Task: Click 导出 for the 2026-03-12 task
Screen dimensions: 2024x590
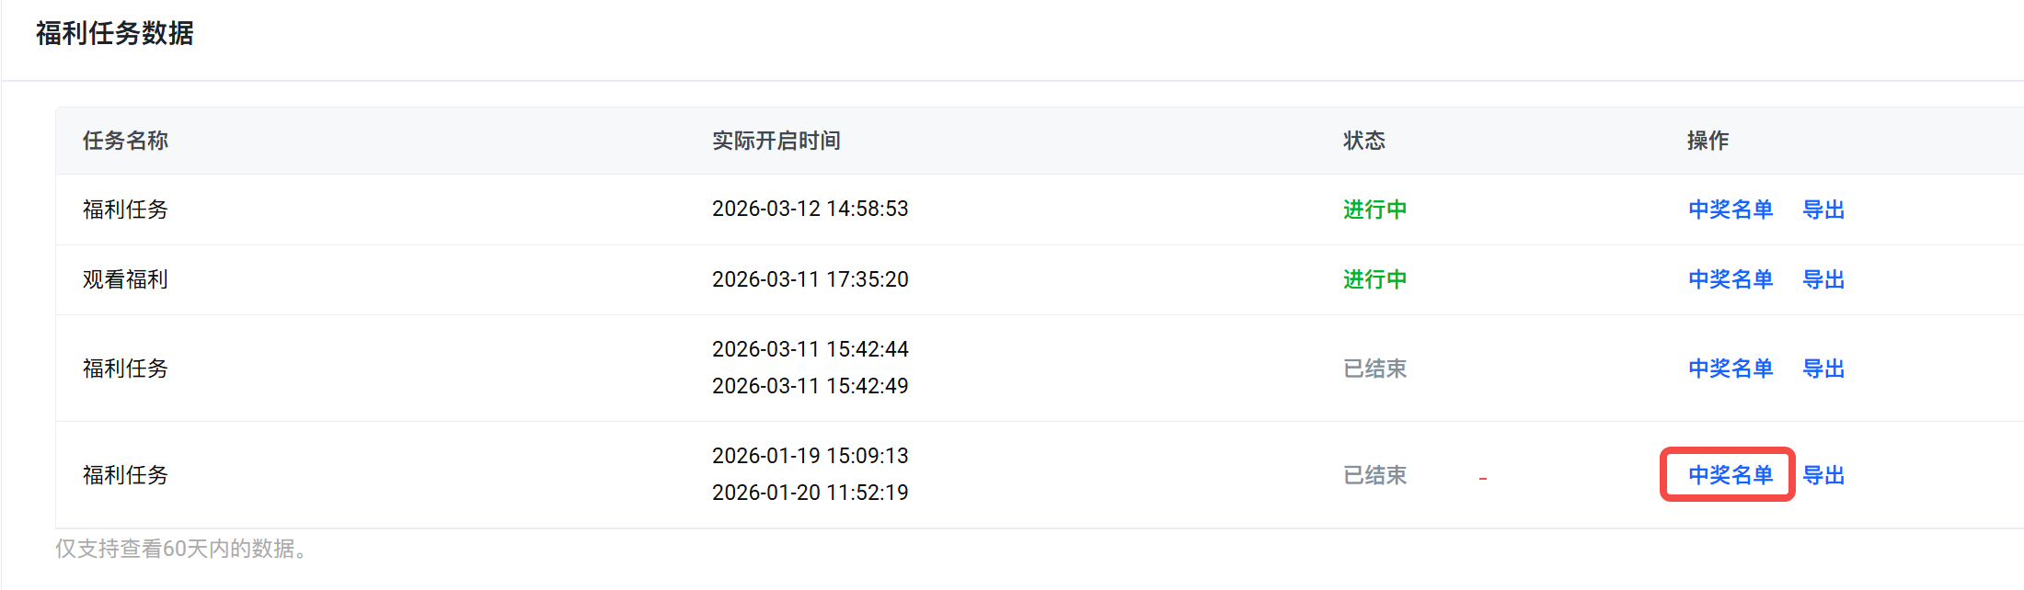Action: pos(1823,210)
